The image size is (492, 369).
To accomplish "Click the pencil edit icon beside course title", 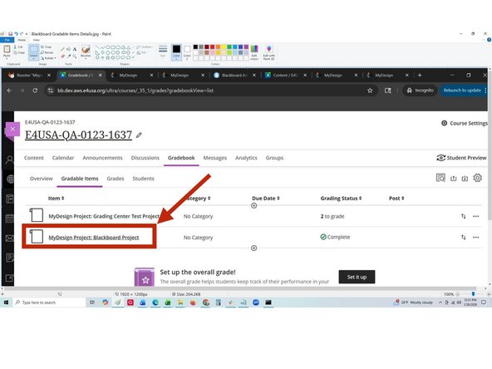I will tap(139, 135).
